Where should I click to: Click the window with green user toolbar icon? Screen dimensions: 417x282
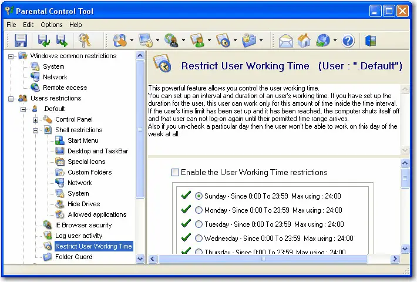[197, 41]
